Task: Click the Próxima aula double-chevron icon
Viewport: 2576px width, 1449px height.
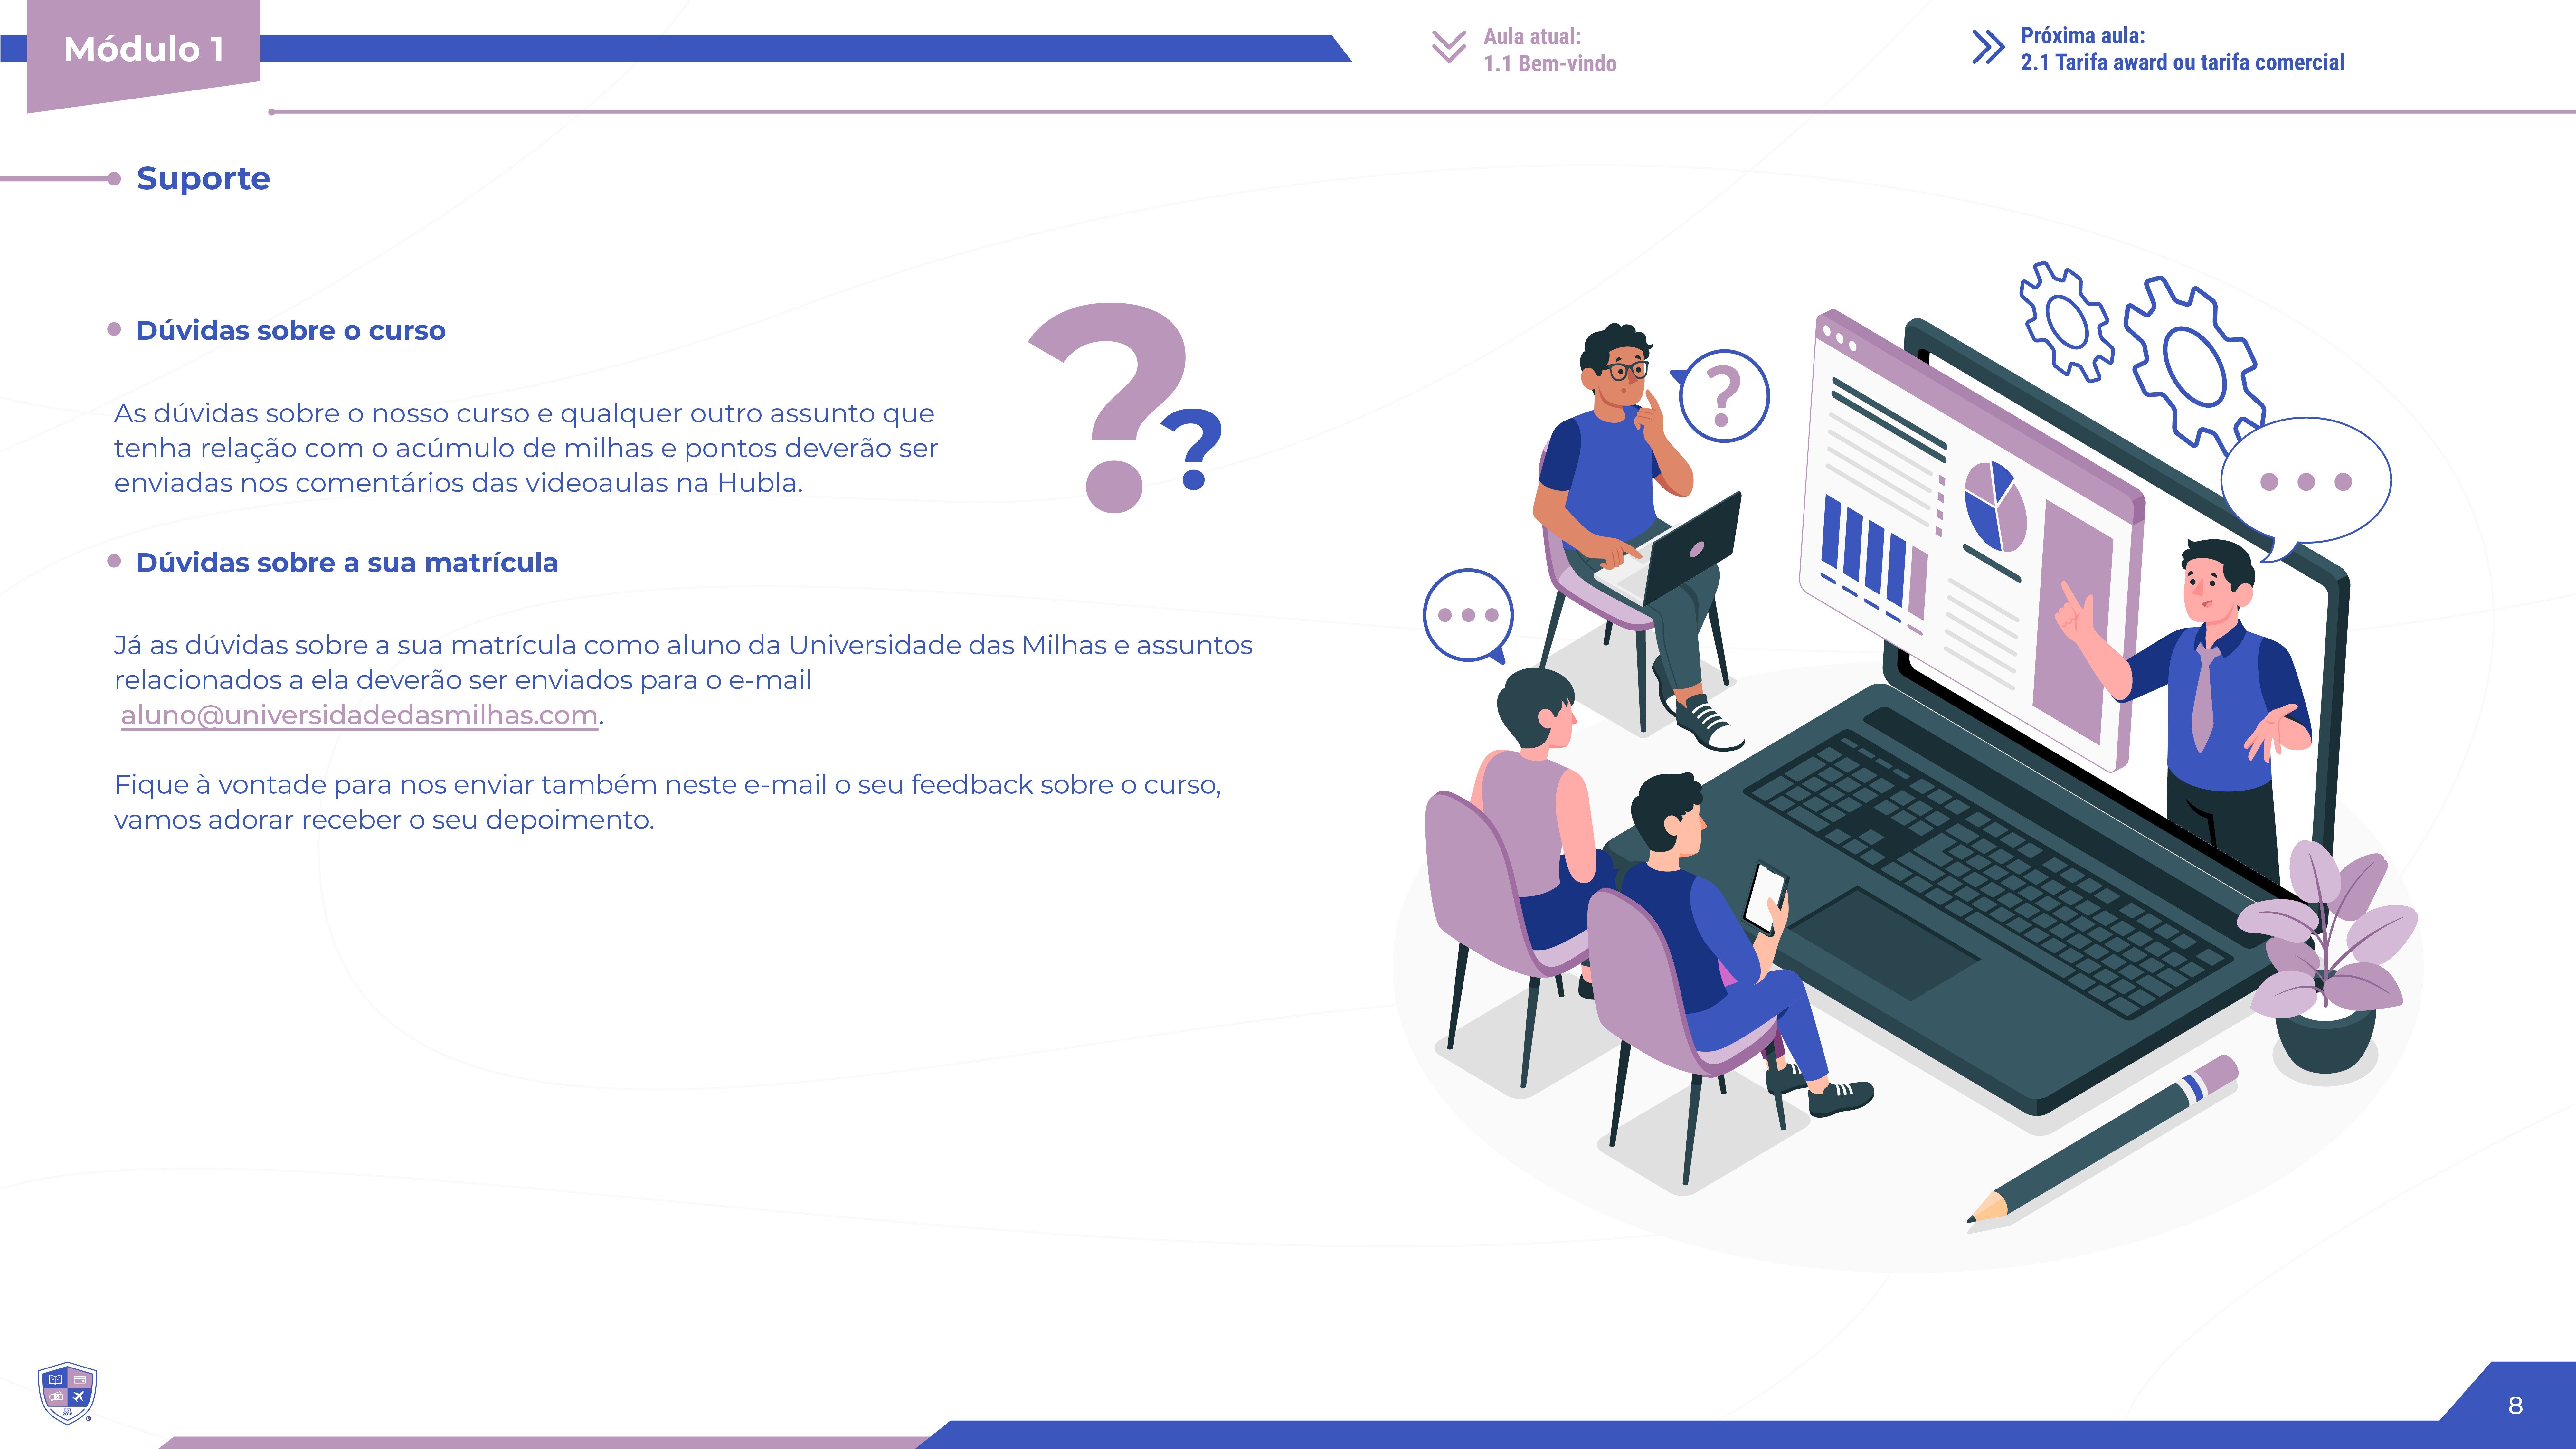Action: (1988, 47)
